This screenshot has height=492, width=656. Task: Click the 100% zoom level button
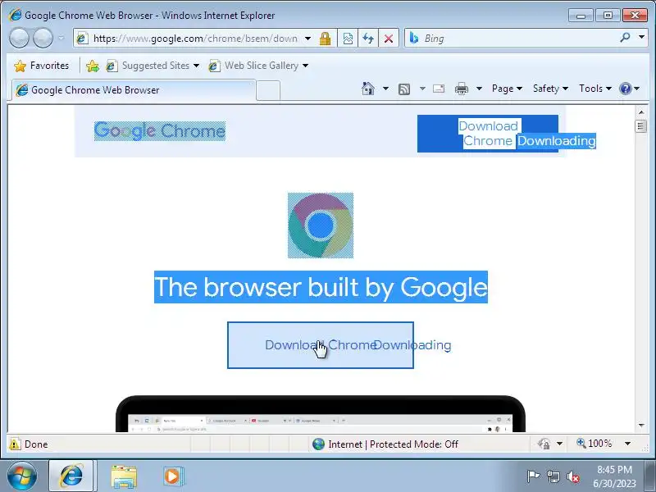[x=594, y=444]
